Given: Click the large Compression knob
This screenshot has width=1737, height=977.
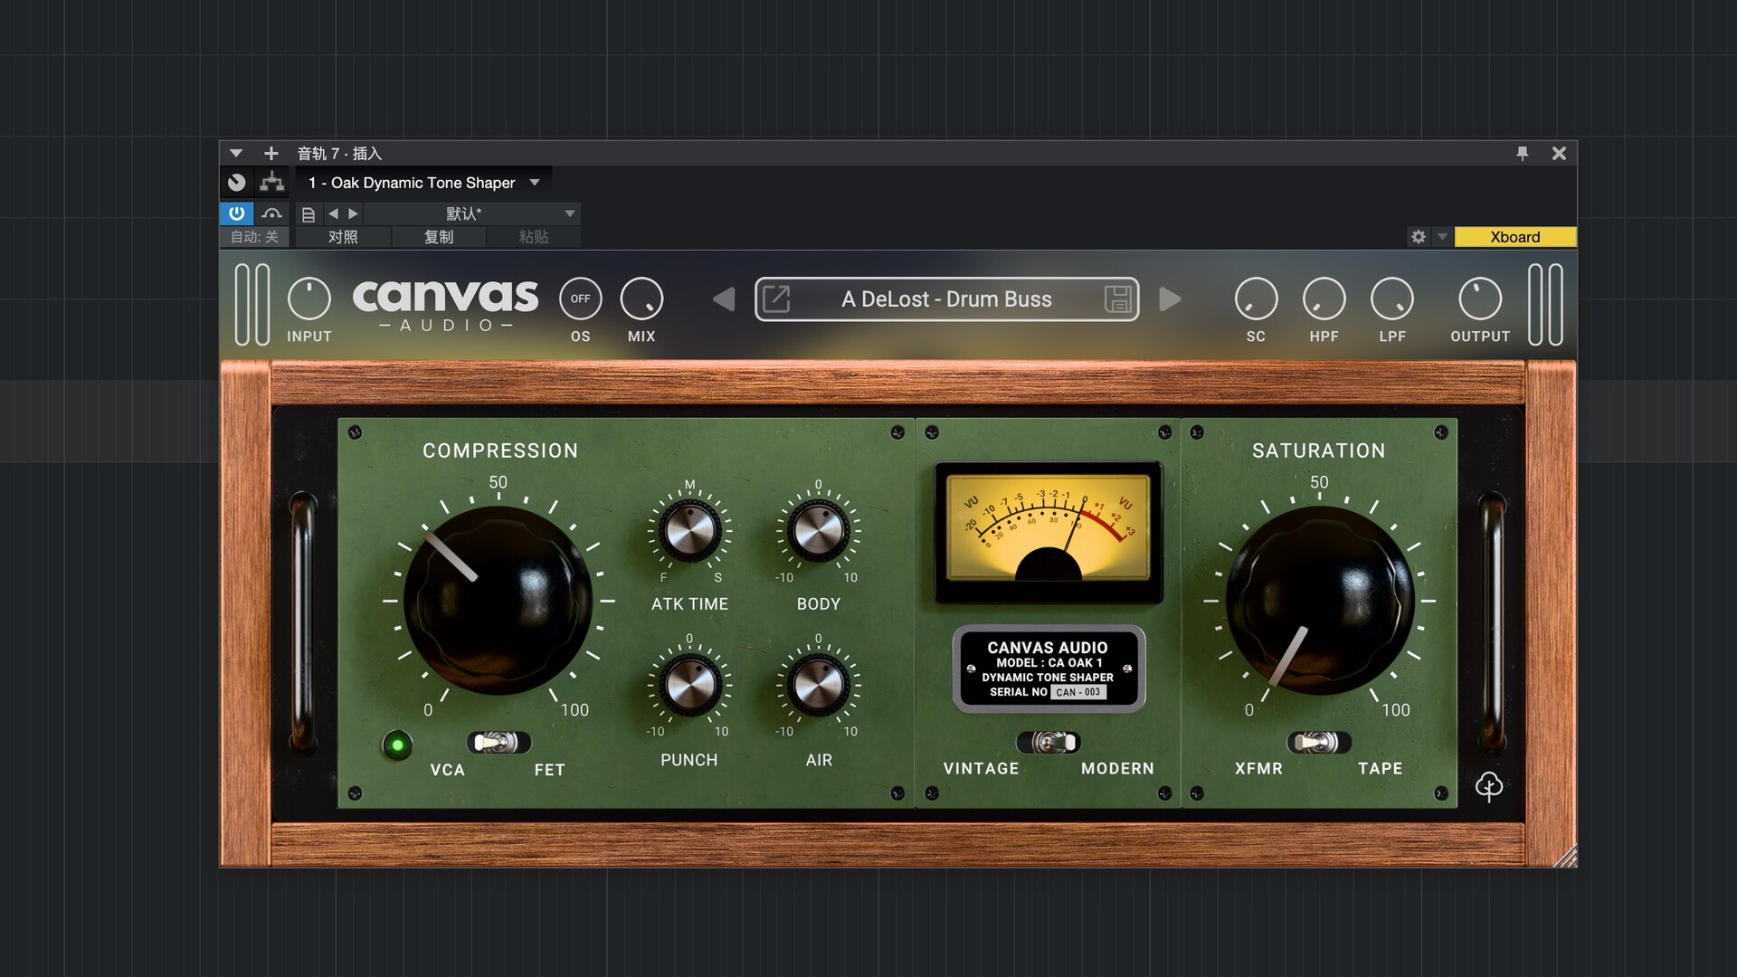Looking at the screenshot, I should pos(498,601).
